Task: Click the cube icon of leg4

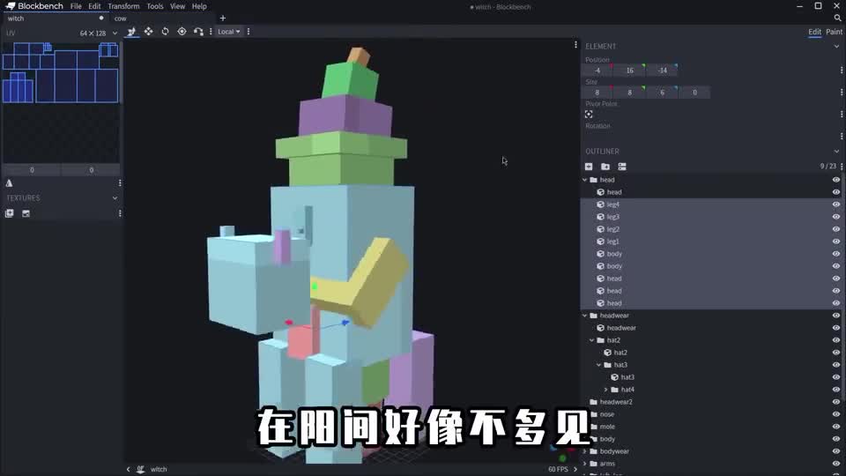Action: pyautogui.click(x=600, y=205)
